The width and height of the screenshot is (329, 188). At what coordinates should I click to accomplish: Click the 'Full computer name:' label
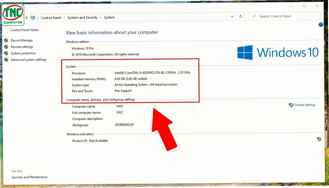86,113
